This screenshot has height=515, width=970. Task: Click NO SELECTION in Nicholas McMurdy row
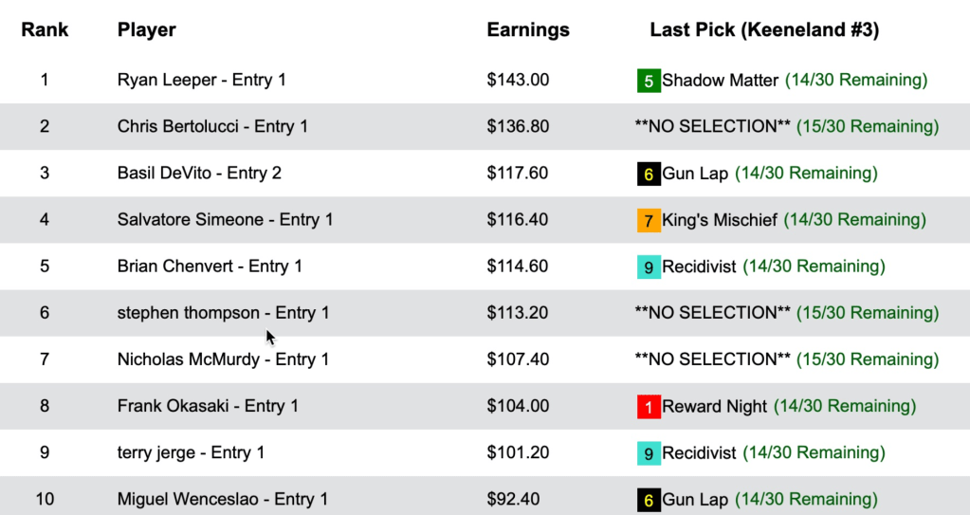point(712,359)
